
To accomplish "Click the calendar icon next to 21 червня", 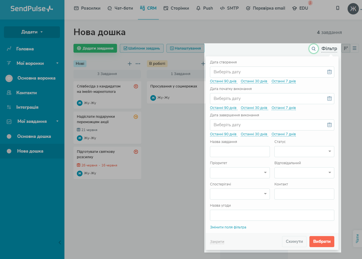I will [79, 130].
